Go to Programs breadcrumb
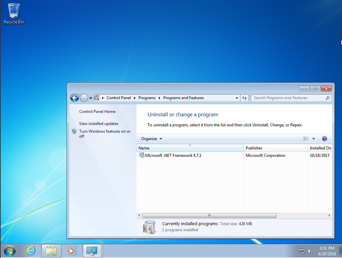 (147, 98)
